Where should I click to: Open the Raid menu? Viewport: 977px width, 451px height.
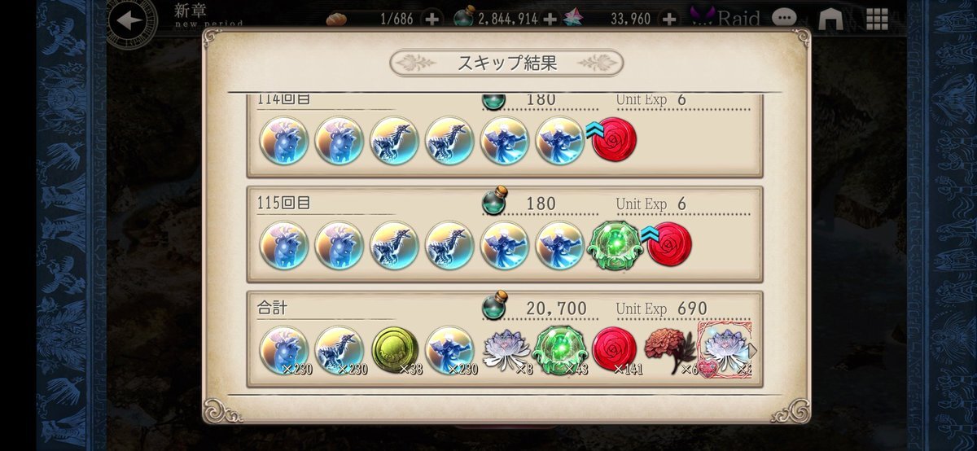tap(725, 18)
